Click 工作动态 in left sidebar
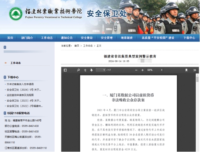The height and width of the screenshot is (152, 200). tap(15, 63)
